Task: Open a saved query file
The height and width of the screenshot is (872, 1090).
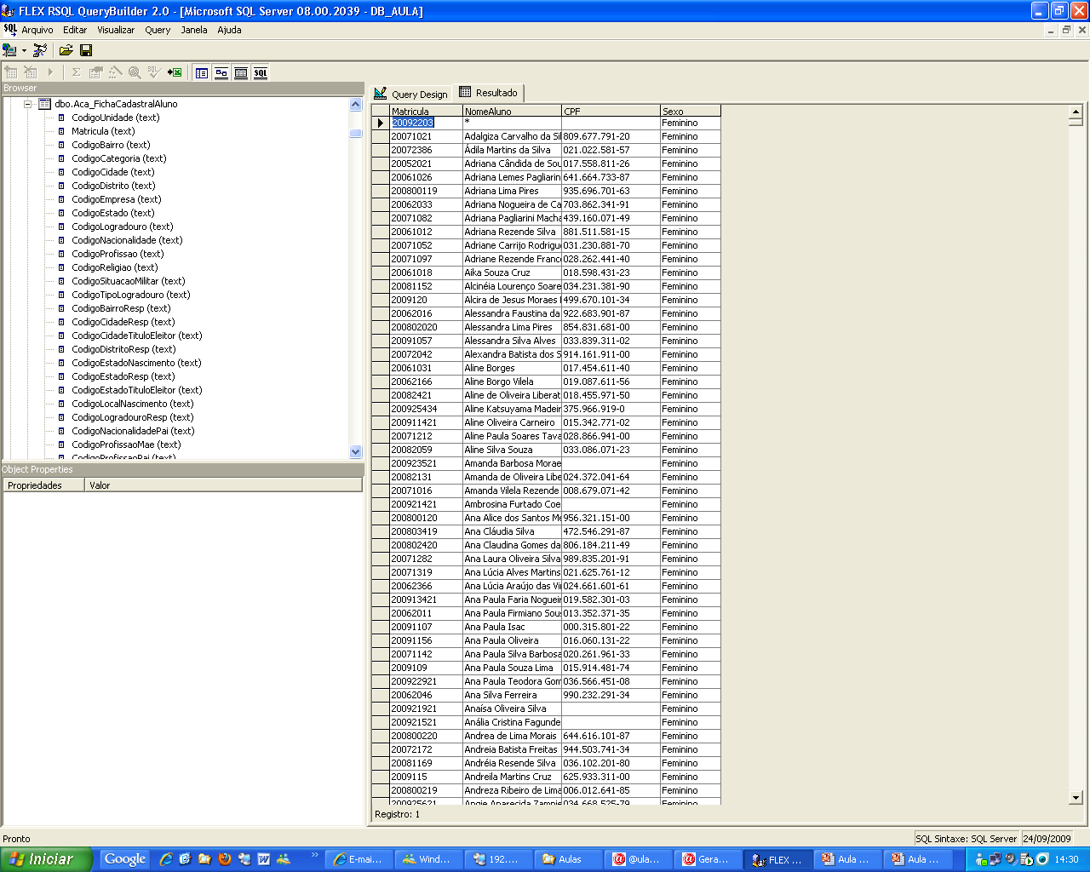Action: coord(66,50)
